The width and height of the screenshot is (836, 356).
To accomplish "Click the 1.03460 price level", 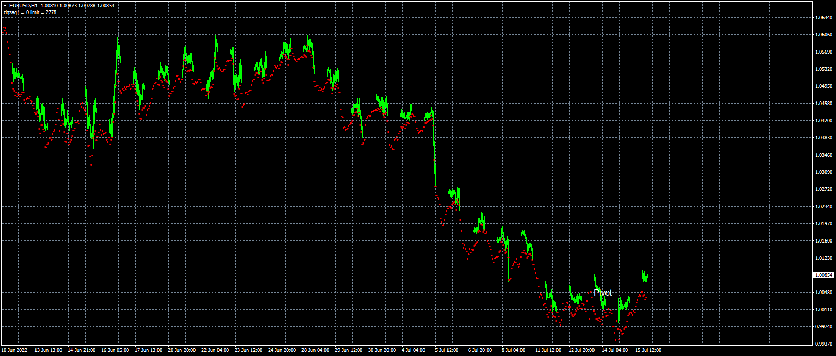I will 823,155.
